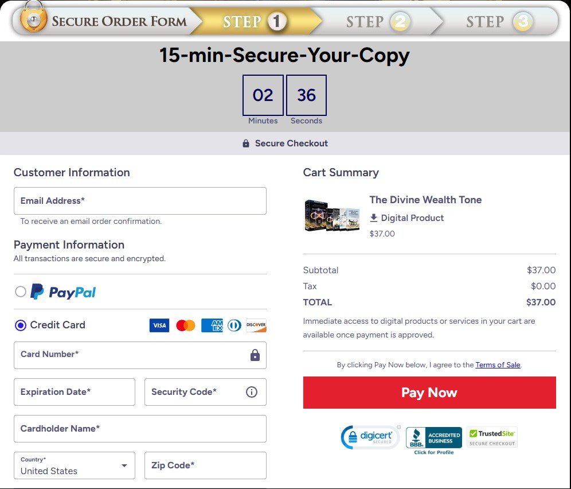Click the Email Address input field
This screenshot has height=489, width=571.
click(140, 201)
